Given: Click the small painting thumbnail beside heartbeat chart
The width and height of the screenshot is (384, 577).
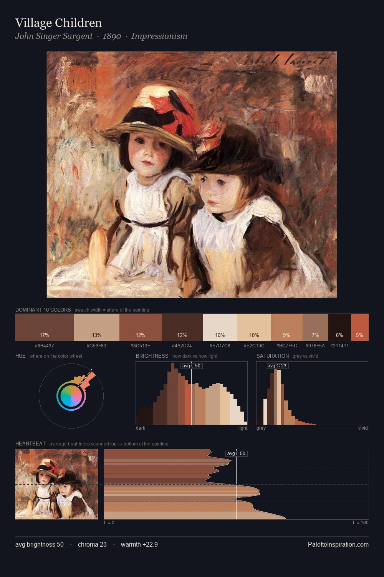Looking at the screenshot, I should pos(56,484).
